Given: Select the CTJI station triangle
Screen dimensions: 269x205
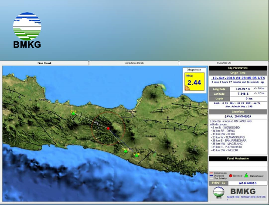Looking at the screenshot, I should (73, 113).
